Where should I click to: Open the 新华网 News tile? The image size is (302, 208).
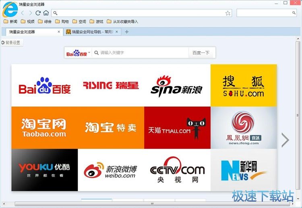[x=244, y=170]
